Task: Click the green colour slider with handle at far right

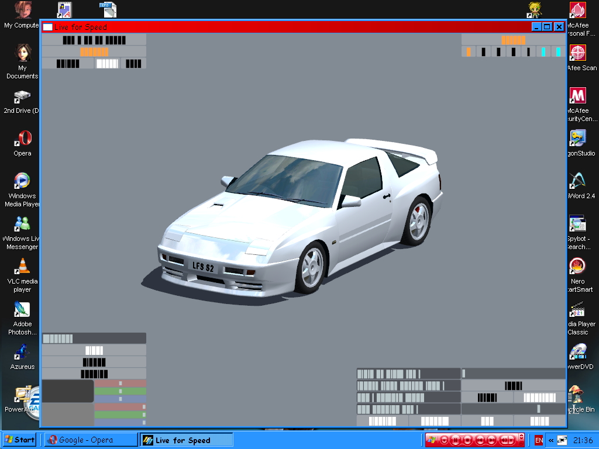Action: (121, 415)
